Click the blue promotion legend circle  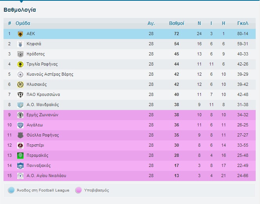click(x=11, y=190)
